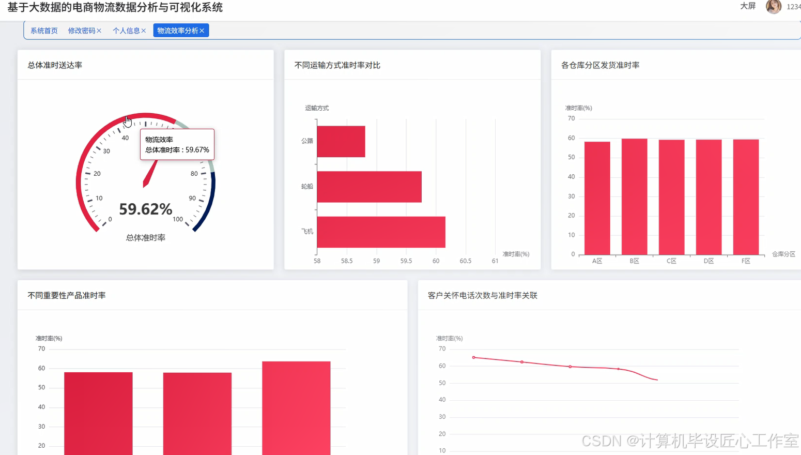This screenshot has height=455, width=801.
Task: Click the middle bar in 不同重要性产品准时率
Action: [197, 414]
